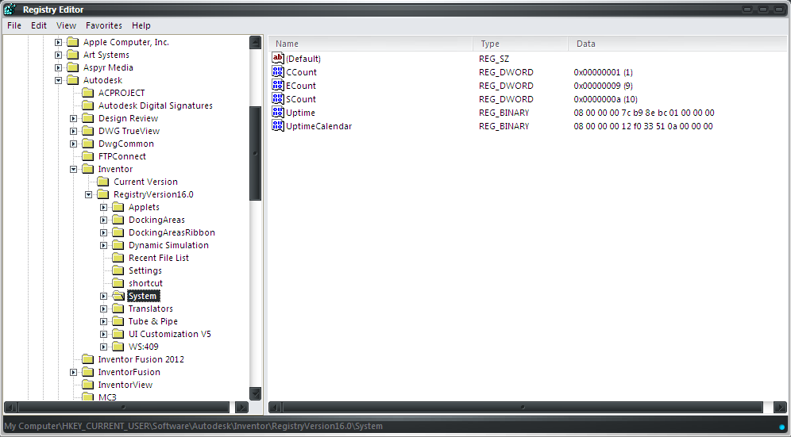Sort by the Data column header
Image resolution: width=791 pixels, height=437 pixels.
click(x=678, y=44)
